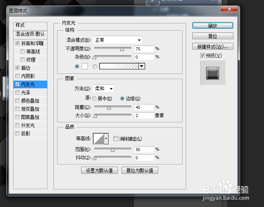Click the white glow color swatch
Screen dimensions: 264x207
tap(85, 66)
